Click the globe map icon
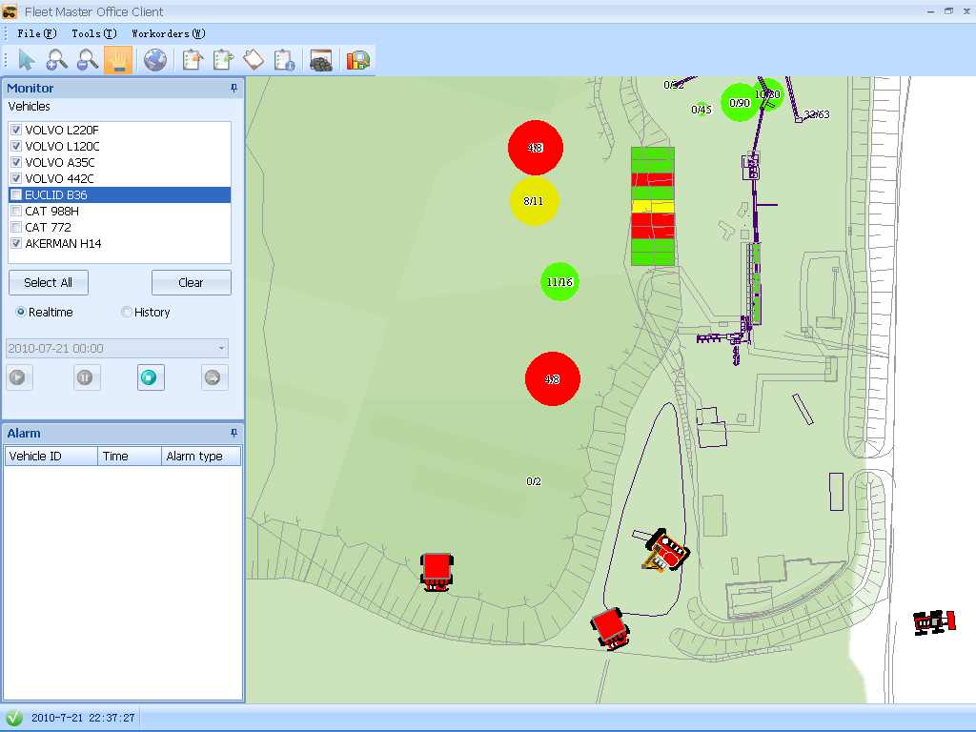 155,60
